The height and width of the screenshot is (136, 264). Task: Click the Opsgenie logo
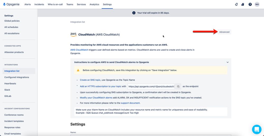pyautogui.click(x=11, y=4)
